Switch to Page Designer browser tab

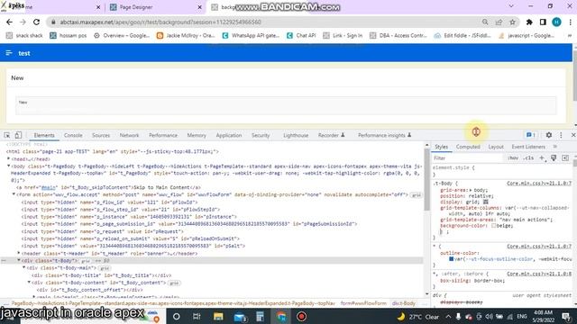tap(156, 7)
